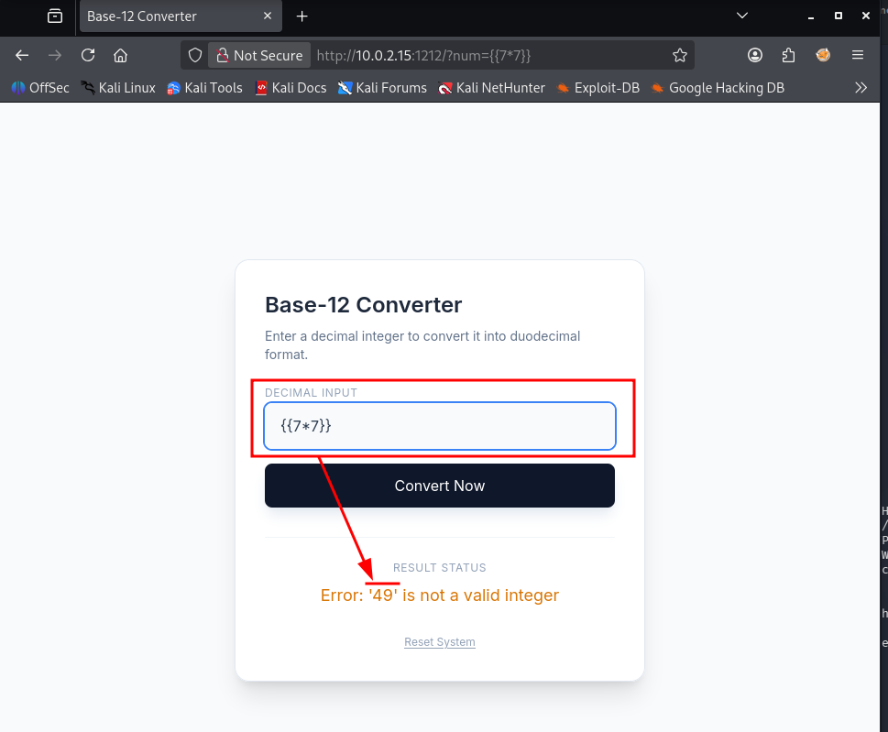This screenshot has height=732, width=888.
Task: Go back to the previous page
Action: pyautogui.click(x=22, y=56)
